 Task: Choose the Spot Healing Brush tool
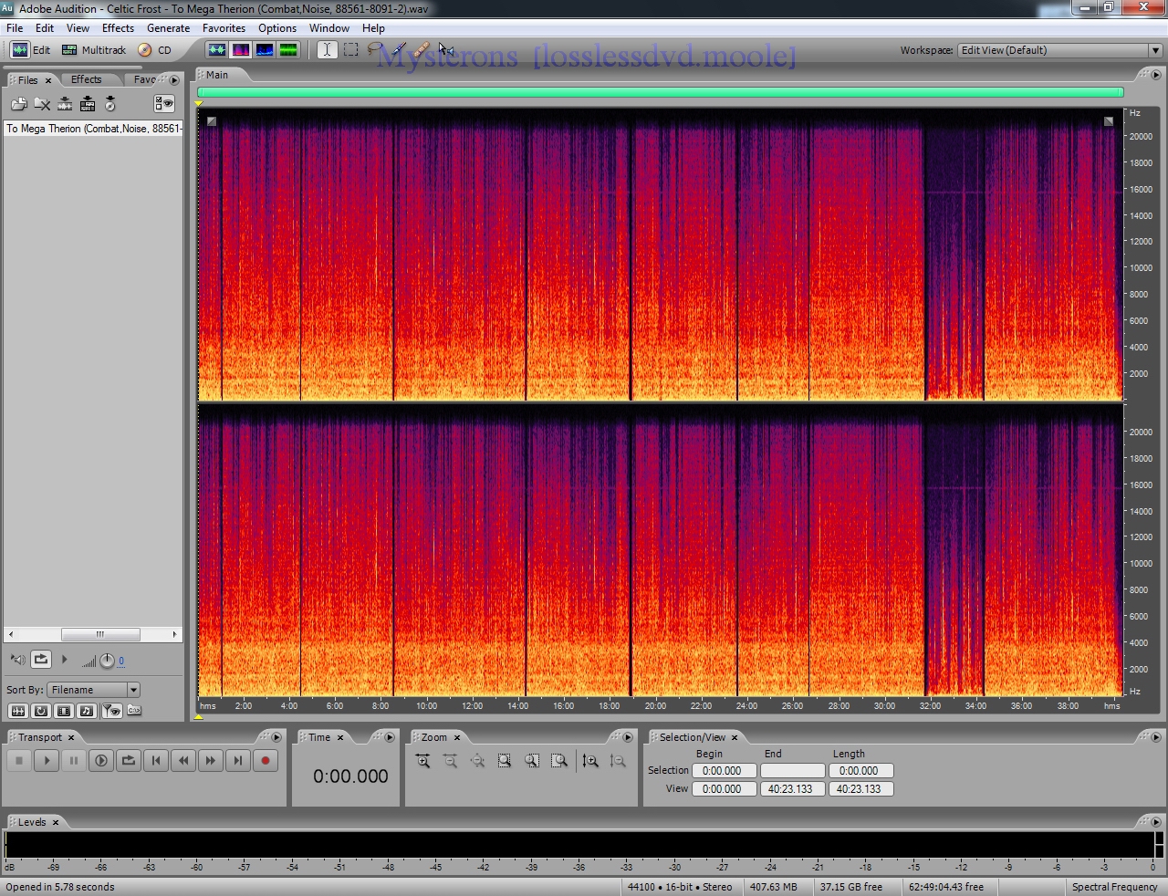click(x=421, y=49)
